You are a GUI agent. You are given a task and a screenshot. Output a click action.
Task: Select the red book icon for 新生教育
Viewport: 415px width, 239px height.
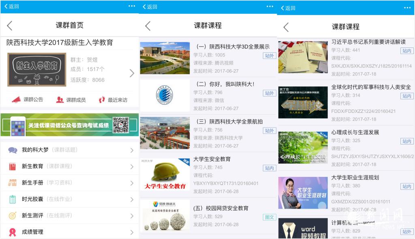(x=13, y=166)
